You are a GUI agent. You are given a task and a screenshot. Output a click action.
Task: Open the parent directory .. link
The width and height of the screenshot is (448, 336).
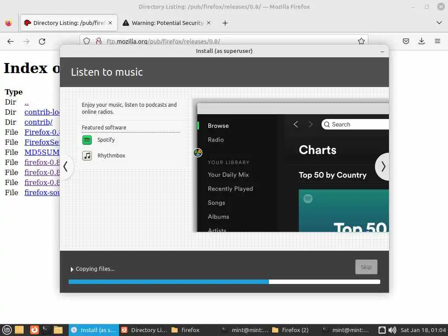tap(27, 102)
